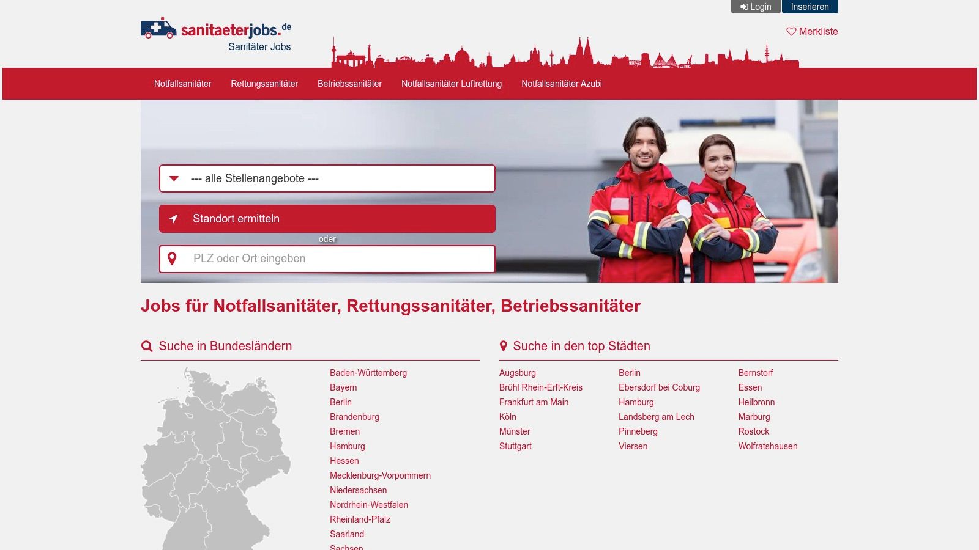Screen dimensions: 979x550
Task: Select Bayern from the Bundesländer list
Action: coord(343,387)
